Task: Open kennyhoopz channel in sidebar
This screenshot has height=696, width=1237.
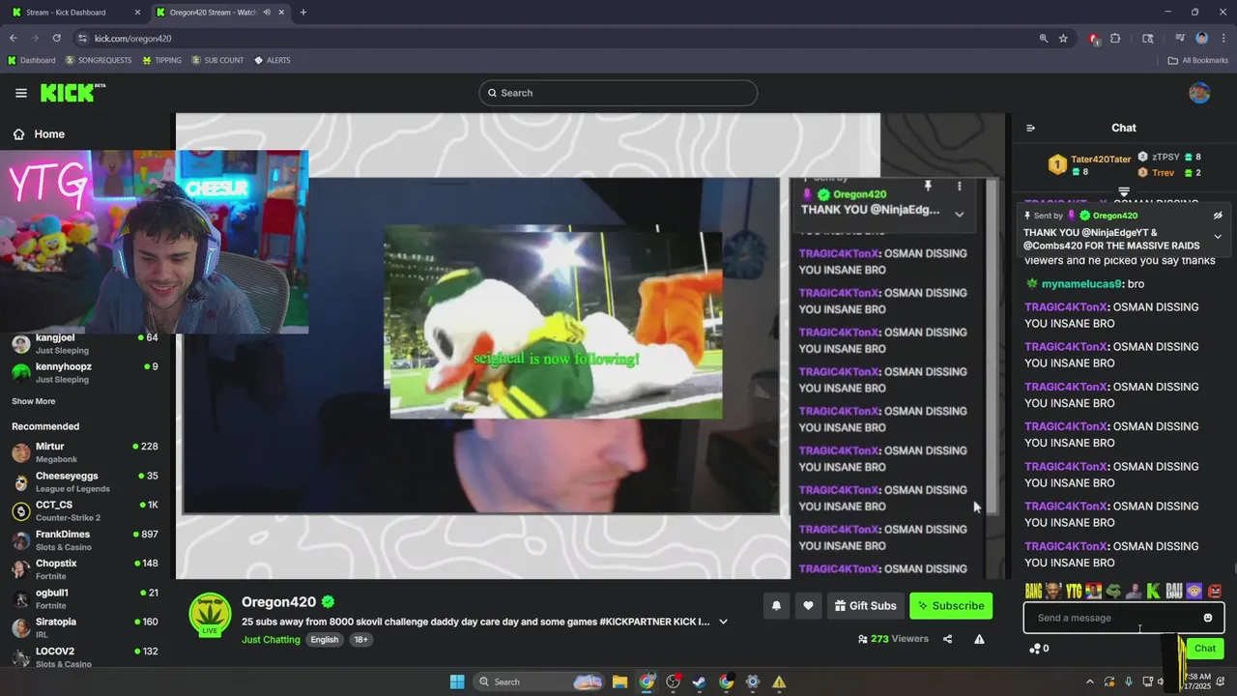Action: click(84, 372)
